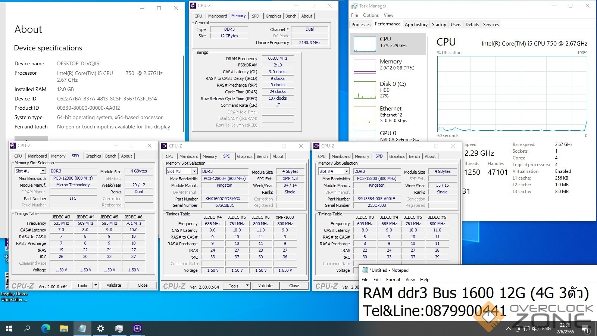Open Notepad's Format menu
597x336 pixels.
pyautogui.click(x=393, y=280)
